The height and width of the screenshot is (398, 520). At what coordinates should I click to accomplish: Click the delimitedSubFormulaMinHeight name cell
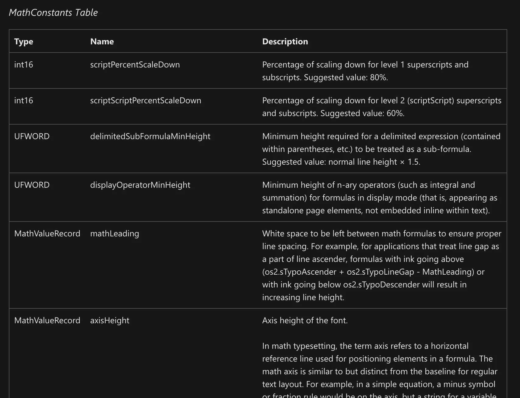150,136
